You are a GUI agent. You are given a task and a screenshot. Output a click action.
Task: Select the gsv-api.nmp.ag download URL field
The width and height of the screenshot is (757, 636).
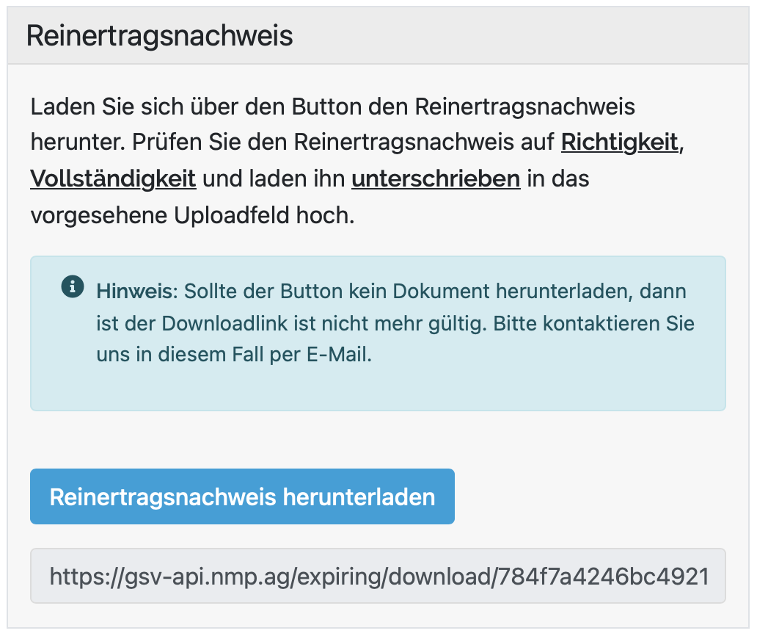[378, 576]
